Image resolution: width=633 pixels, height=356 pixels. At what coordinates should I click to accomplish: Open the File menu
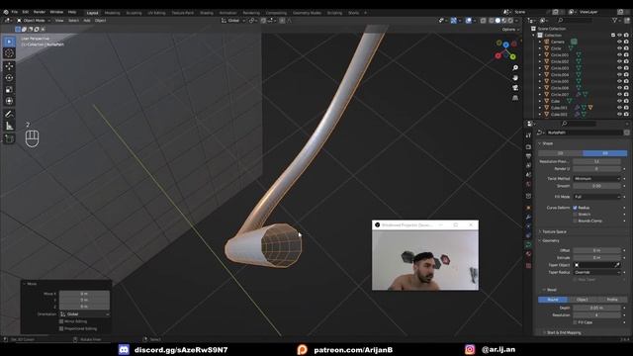coord(15,12)
